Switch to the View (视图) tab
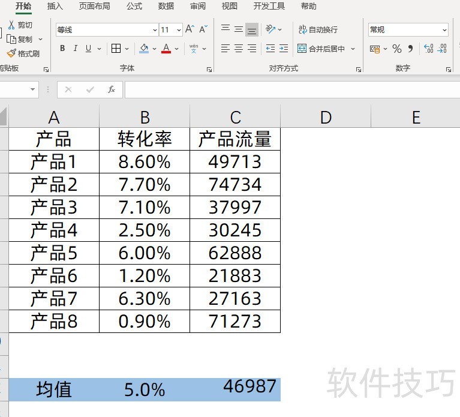The image size is (460, 417). pos(230,6)
